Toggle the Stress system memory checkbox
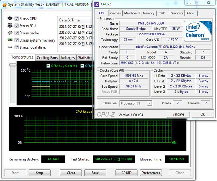Image resolution: width=217 pixels, height=181 pixels. [x=17, y=40]
